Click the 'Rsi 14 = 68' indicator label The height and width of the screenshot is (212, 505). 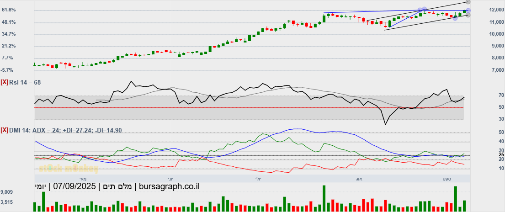click(x=25, y=83)
